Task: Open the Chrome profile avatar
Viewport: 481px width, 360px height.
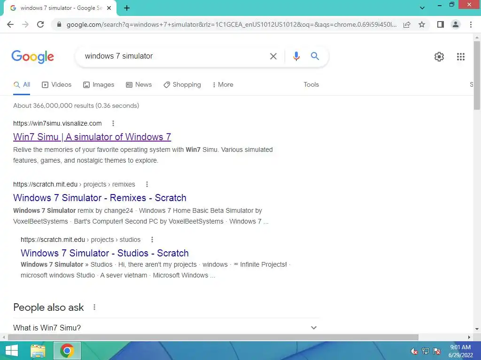Action: point(456,24)
